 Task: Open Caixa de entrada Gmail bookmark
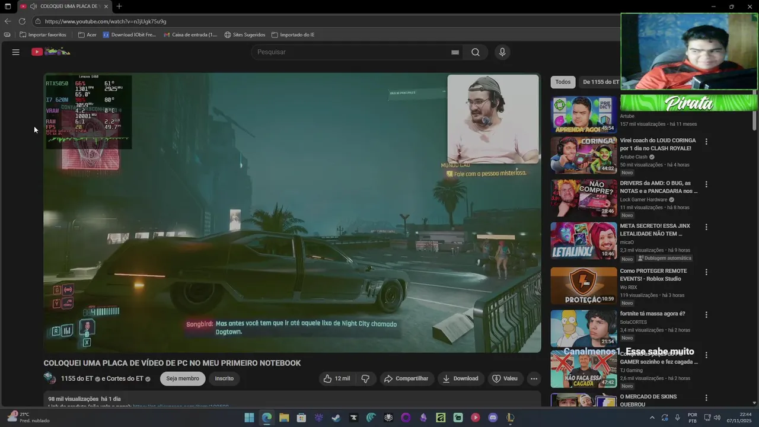pyautogui.click(x=190, y=34)
